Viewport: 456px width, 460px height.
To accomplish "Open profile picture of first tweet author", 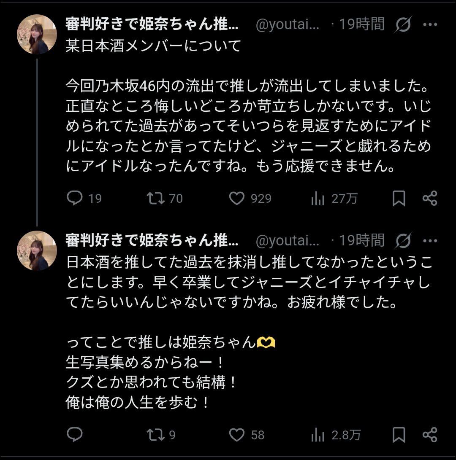I will 37,35.
